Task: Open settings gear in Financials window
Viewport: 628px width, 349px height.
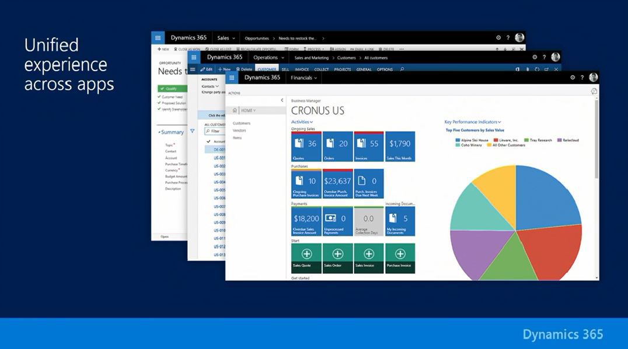Action: pyautogui.click(x=573, y=77)
